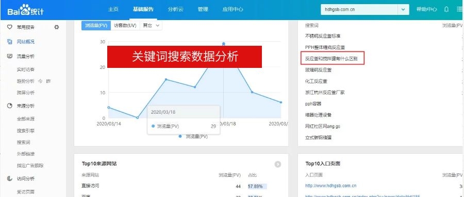This screenshot has height=197, width=464.
Task: Click the 网站概况 overview icon
Action: [x=9, y=42]
